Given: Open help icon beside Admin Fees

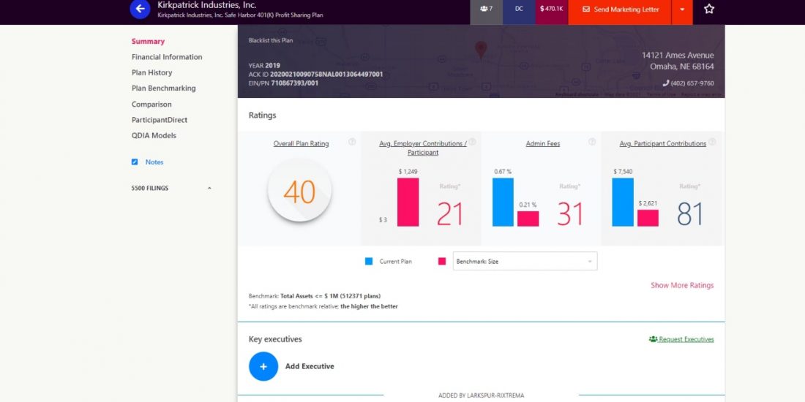Looking at the screenshot, I should click(x=592, y=142).
